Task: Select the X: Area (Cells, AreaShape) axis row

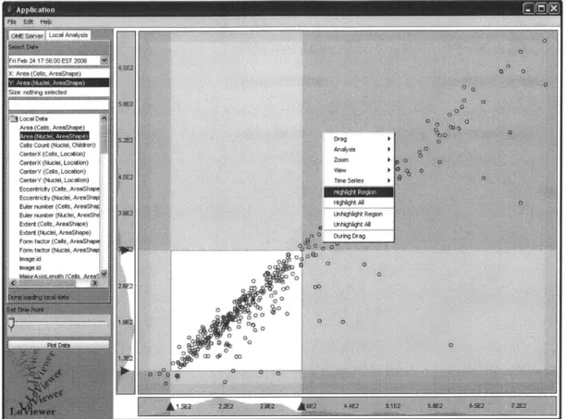Action: 59,74
